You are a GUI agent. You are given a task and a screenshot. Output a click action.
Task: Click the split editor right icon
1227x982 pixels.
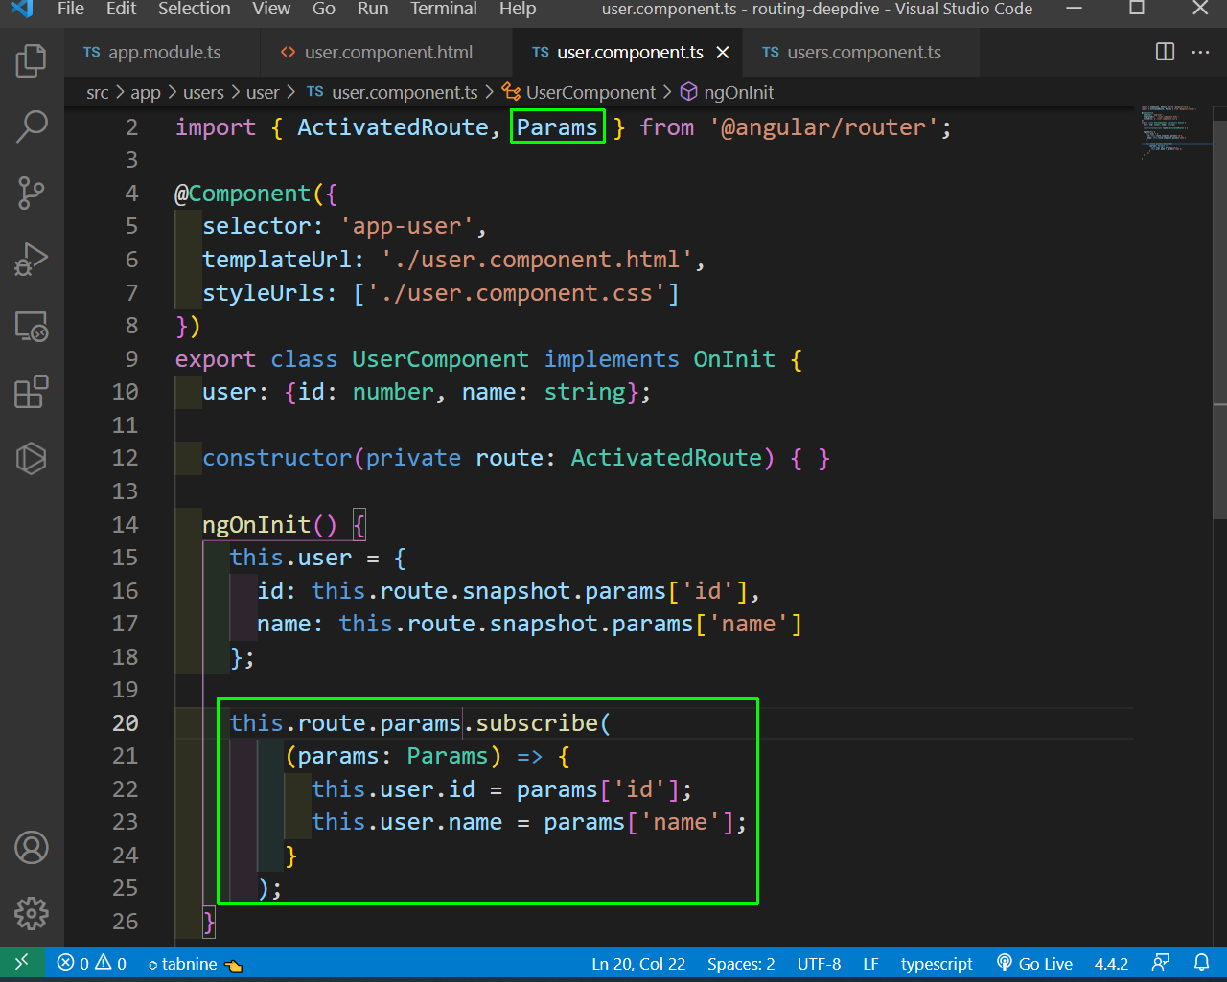point(1165,52)
